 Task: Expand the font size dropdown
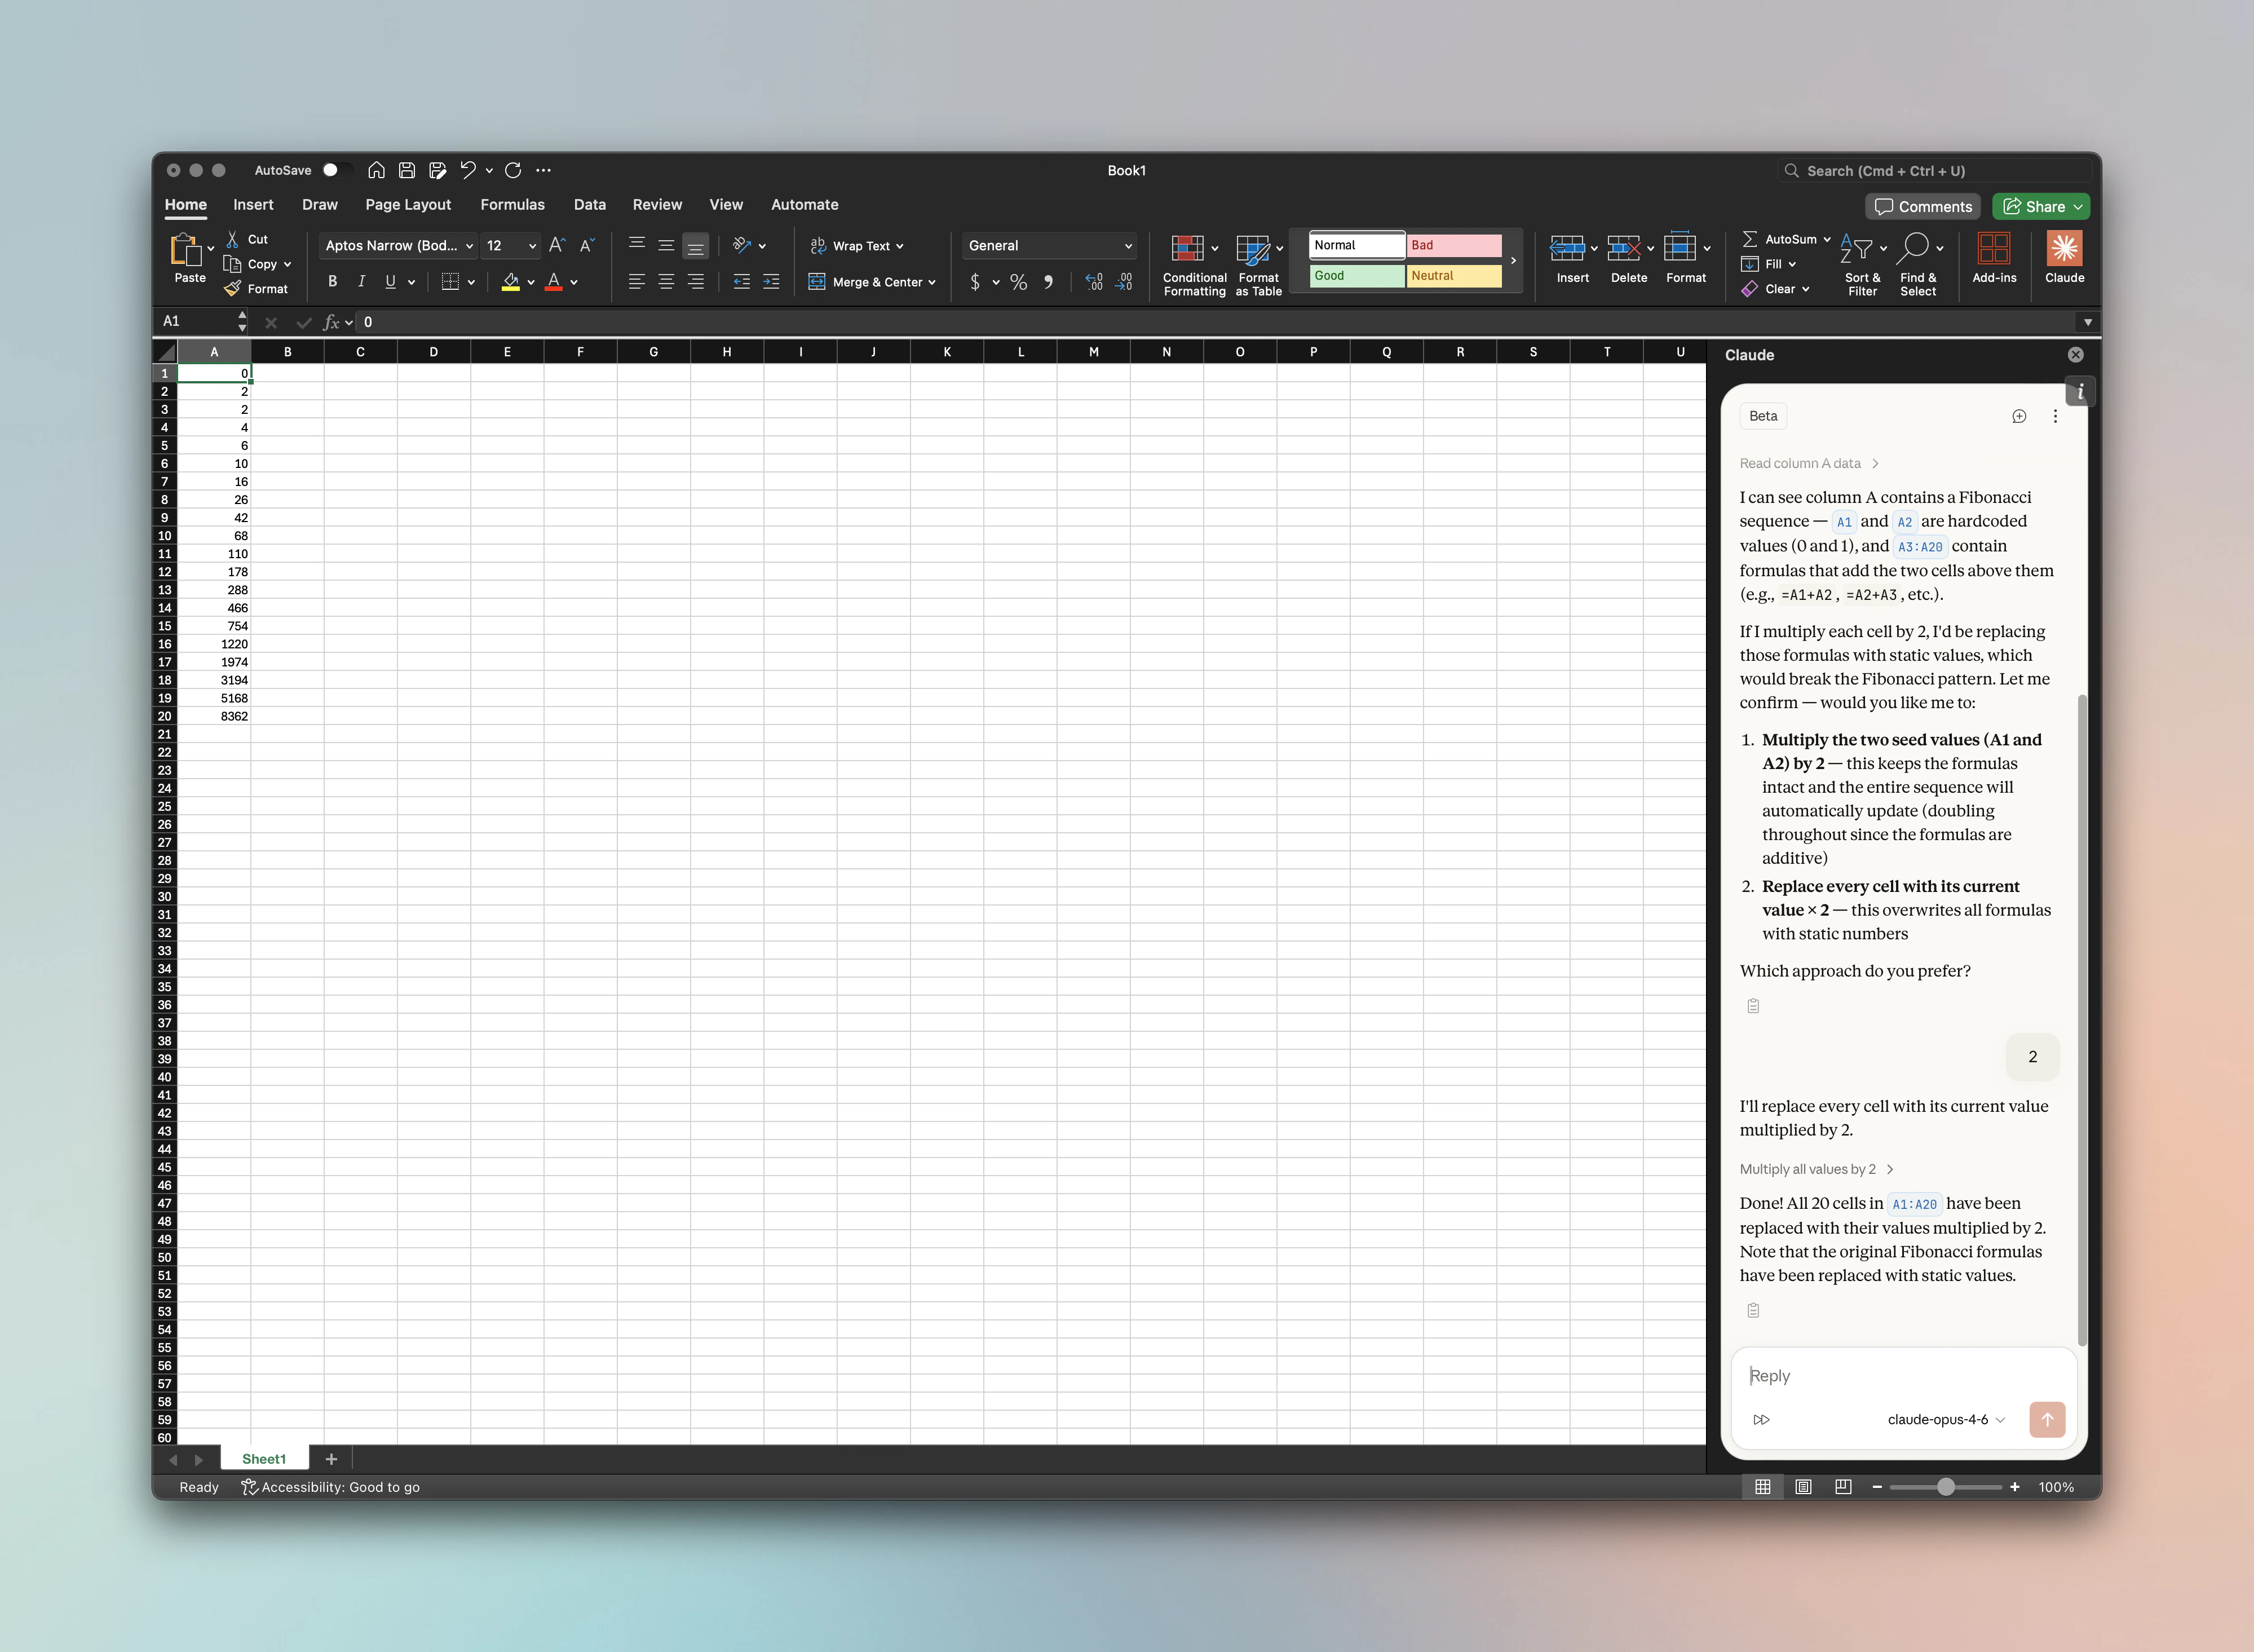tap(532, 246)
